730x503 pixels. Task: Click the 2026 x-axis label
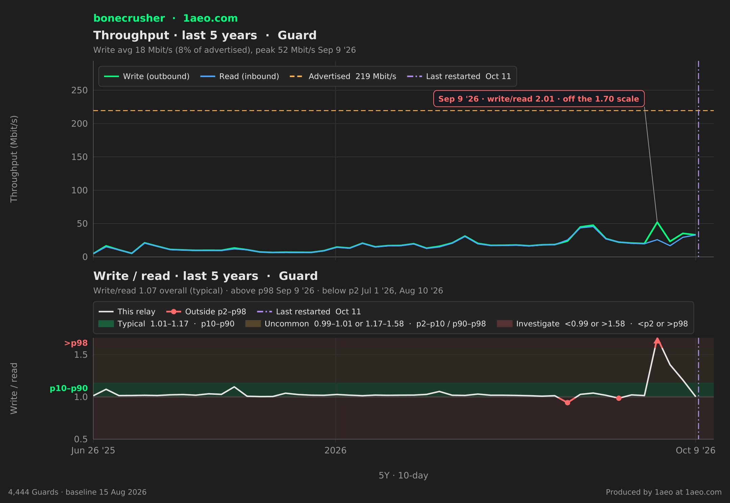click(335, 450)
